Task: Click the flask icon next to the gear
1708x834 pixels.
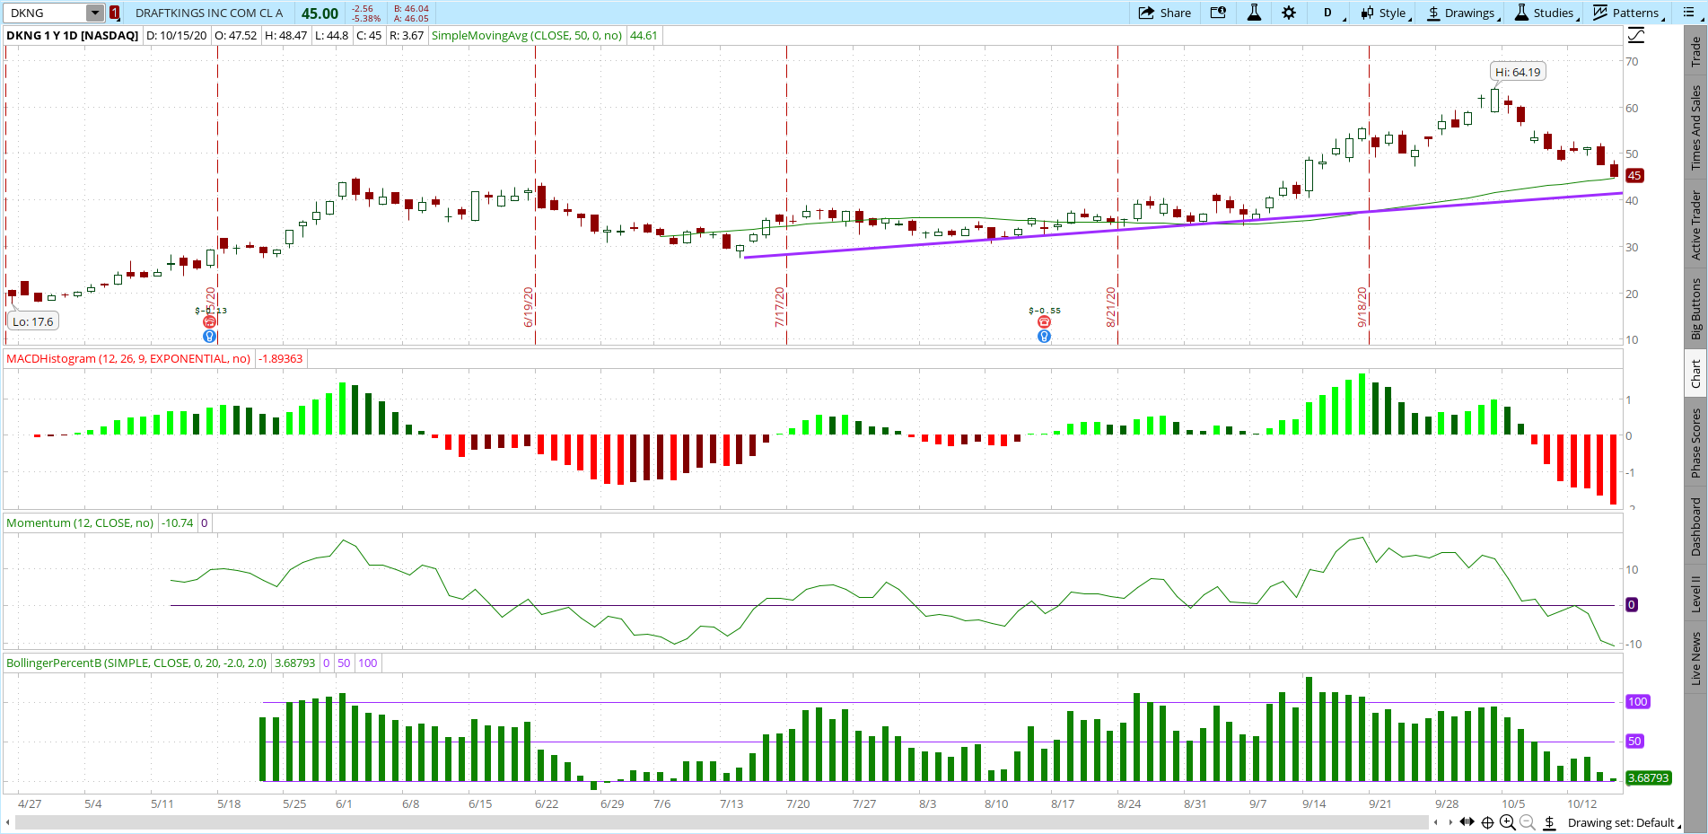Action: pos(1254,13)
